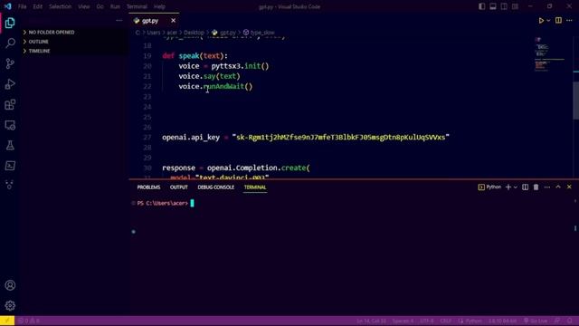Open the Search view in activity bar
Image resolution: width=579 pixels, height=326 pixels.
[10, 43]
